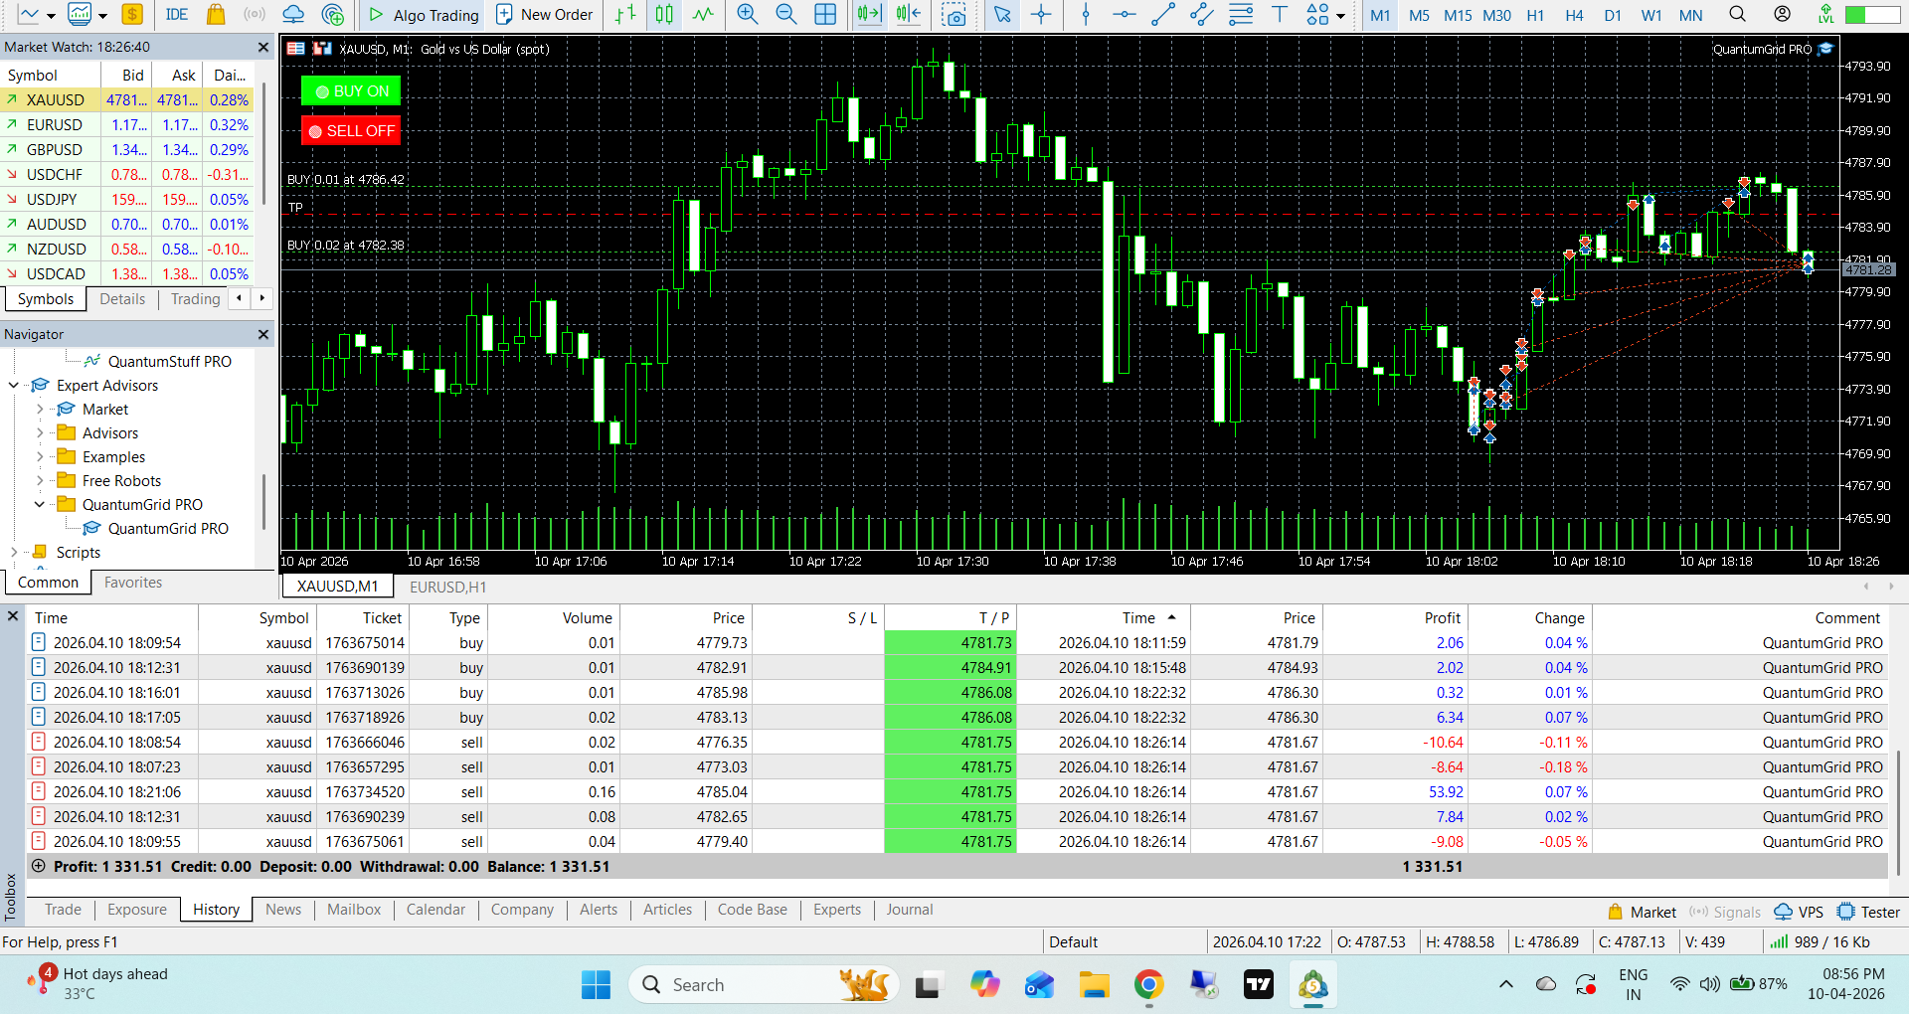Select the crosshair tool

(1041, 14)
